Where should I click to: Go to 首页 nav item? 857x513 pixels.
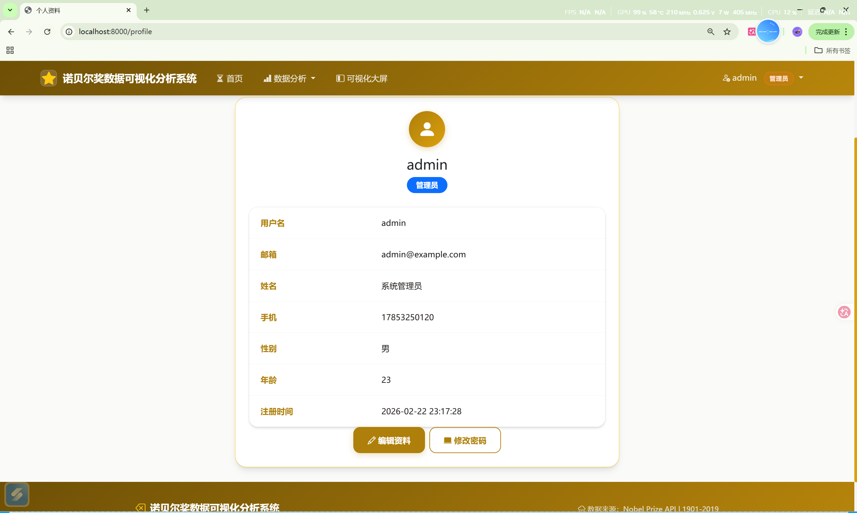coord(230,78)
